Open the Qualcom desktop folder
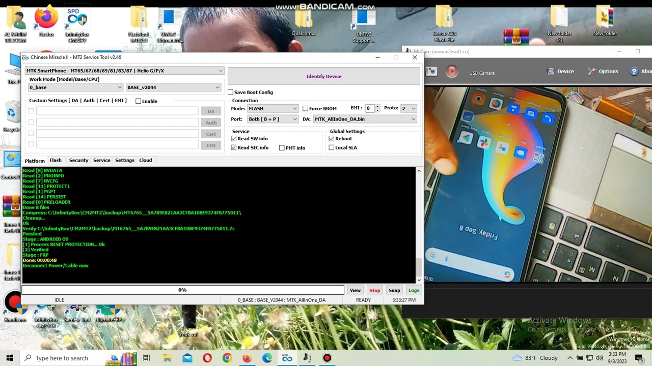This screenshot has height=366, width=652. coord(303,21)
